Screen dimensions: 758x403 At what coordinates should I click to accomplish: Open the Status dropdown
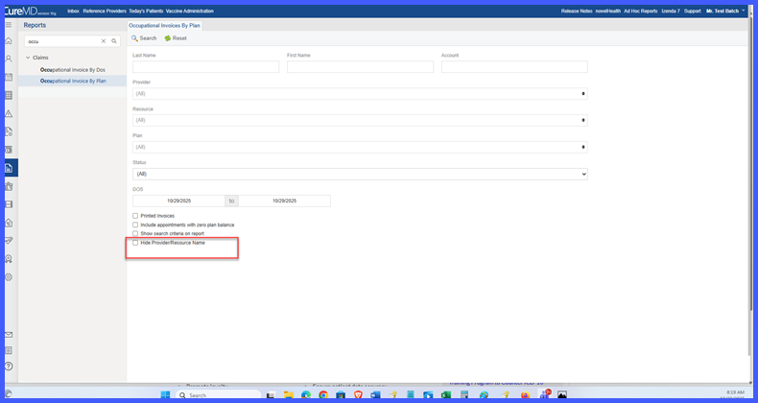360,174
